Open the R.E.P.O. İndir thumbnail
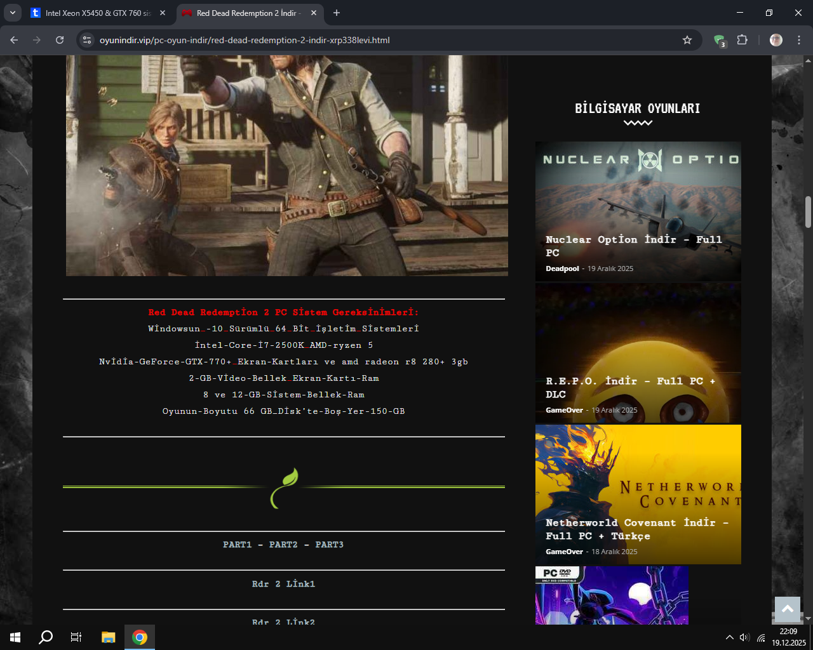The width and height of the screenshot is (813, 650). point(638,353)
